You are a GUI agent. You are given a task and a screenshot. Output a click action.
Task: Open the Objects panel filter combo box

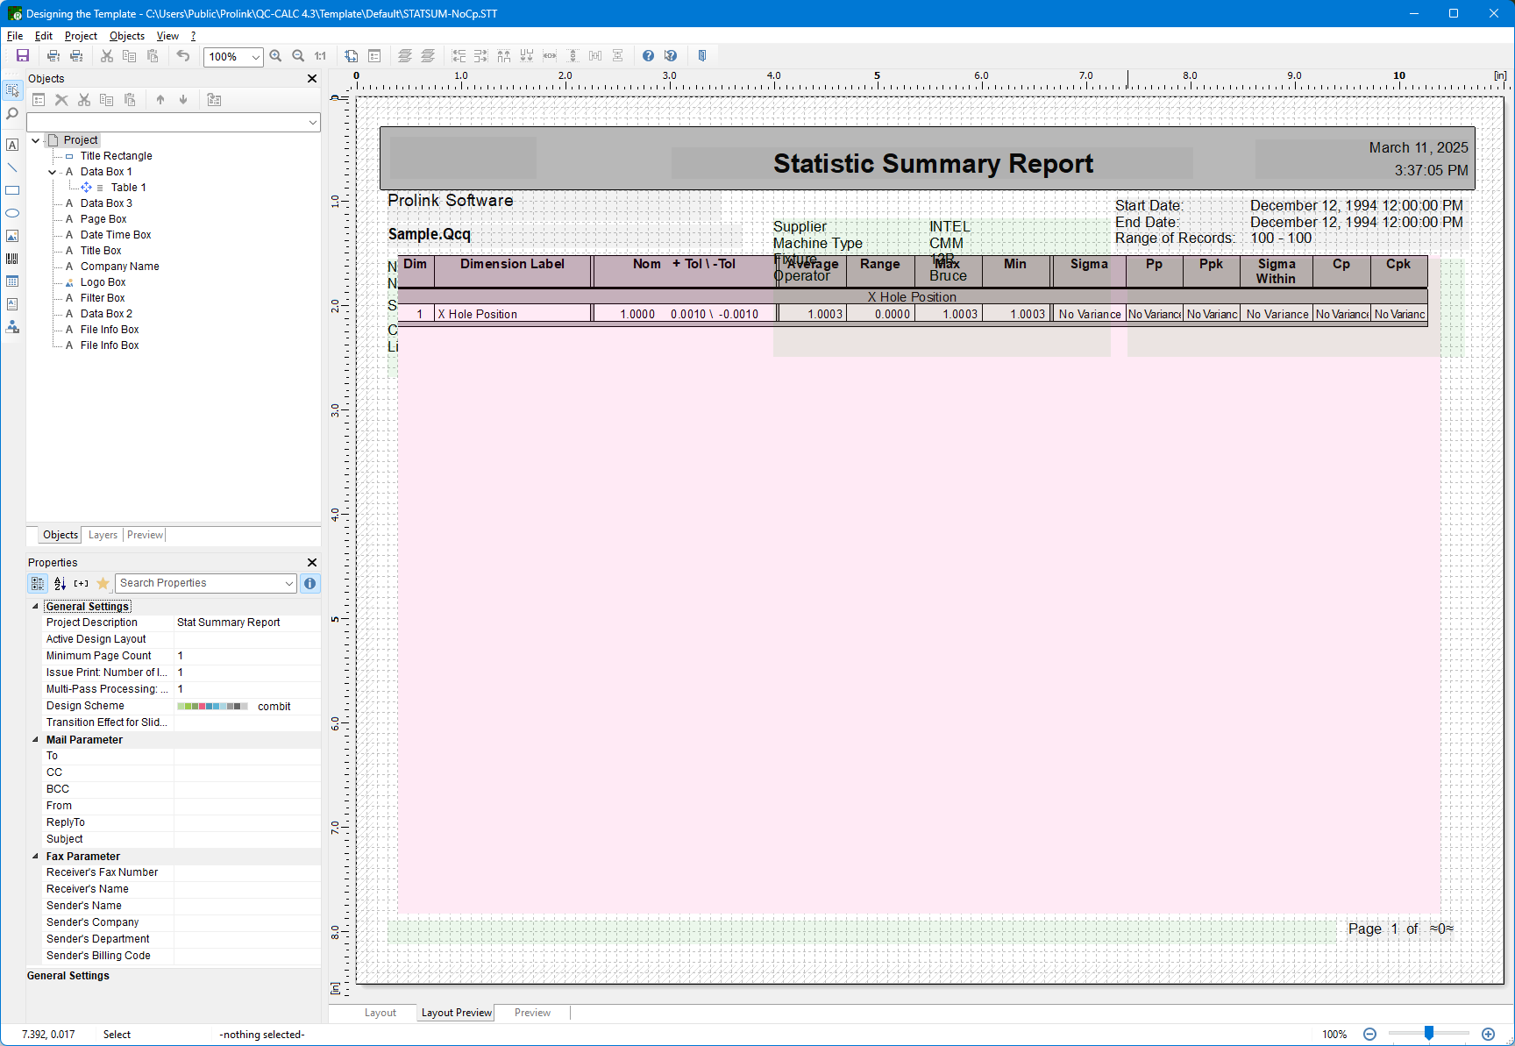[x=174, y=123]
